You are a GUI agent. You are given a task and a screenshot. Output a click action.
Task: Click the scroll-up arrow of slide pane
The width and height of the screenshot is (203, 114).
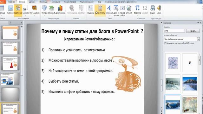pos(22,26)
